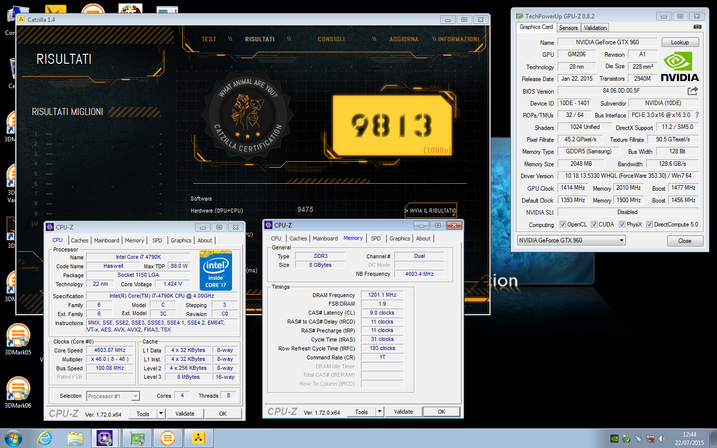717x448 pixels.
Task: Select the INFORMAZIONI tab in Catzilla
Action: 459,39
